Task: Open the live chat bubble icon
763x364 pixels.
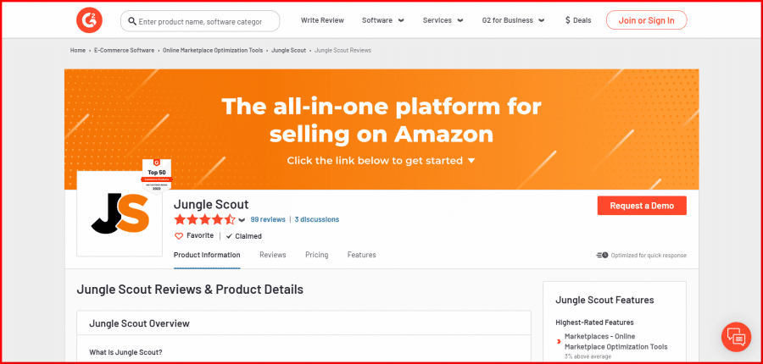Action: point(736,336)
